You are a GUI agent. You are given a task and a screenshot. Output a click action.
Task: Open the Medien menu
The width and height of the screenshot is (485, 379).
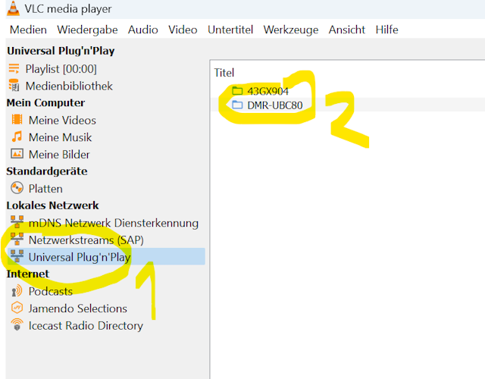click(x=28, y=30)
